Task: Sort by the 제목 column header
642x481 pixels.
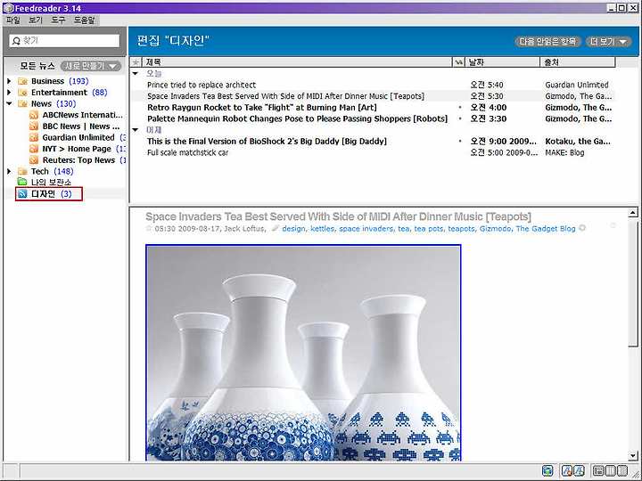Action: tap(296, 62)
